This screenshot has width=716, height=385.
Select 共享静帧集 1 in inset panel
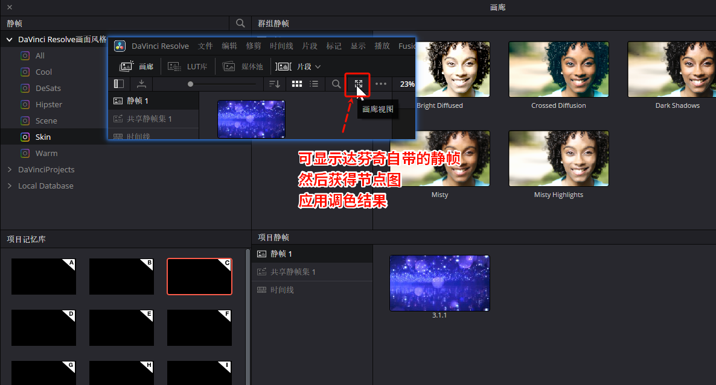[153, 119]
